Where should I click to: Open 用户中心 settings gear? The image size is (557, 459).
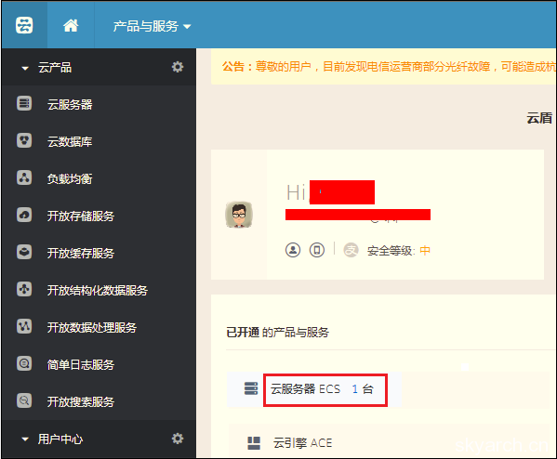point(178,439)
